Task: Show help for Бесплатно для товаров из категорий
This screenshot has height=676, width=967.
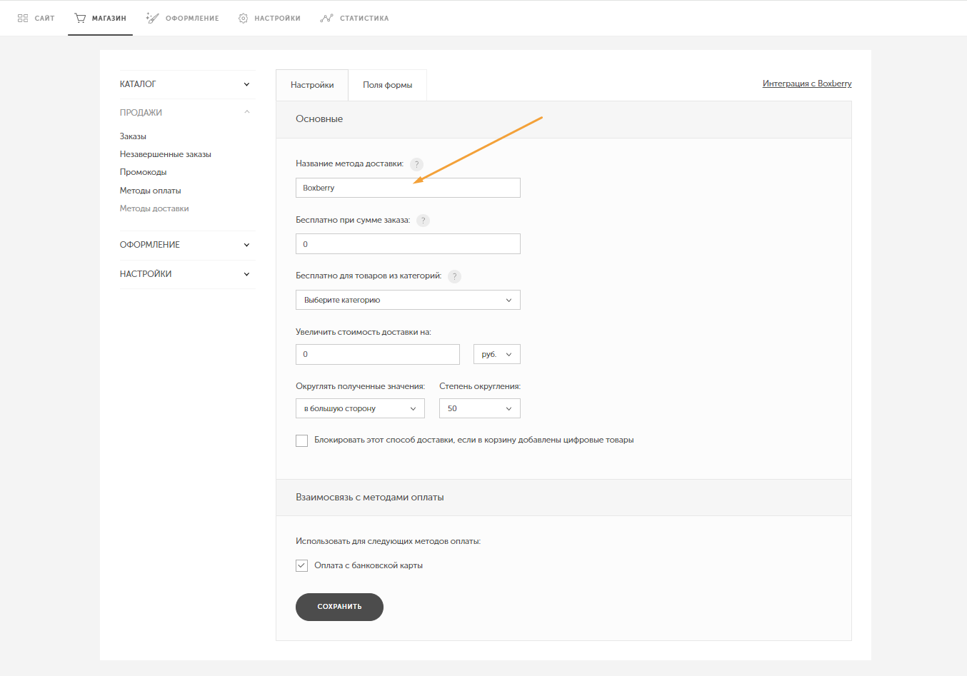Action: tap(454, 276)
